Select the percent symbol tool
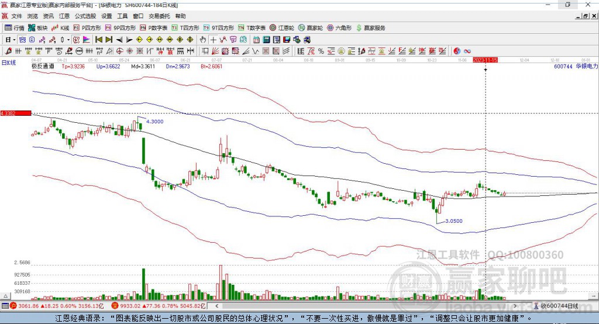Image resolution: width=599 pixels, height=324 pixels. pyautogui.click(x=321, y=51)
